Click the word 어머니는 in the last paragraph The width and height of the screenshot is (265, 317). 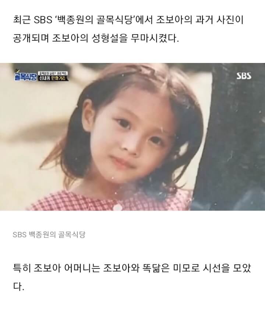[x=82, y=268]
